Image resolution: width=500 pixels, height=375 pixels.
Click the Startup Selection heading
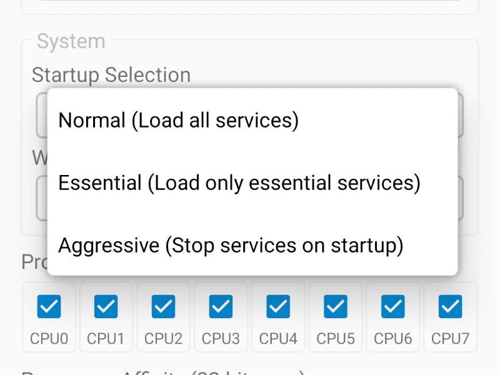coord(111,75)
